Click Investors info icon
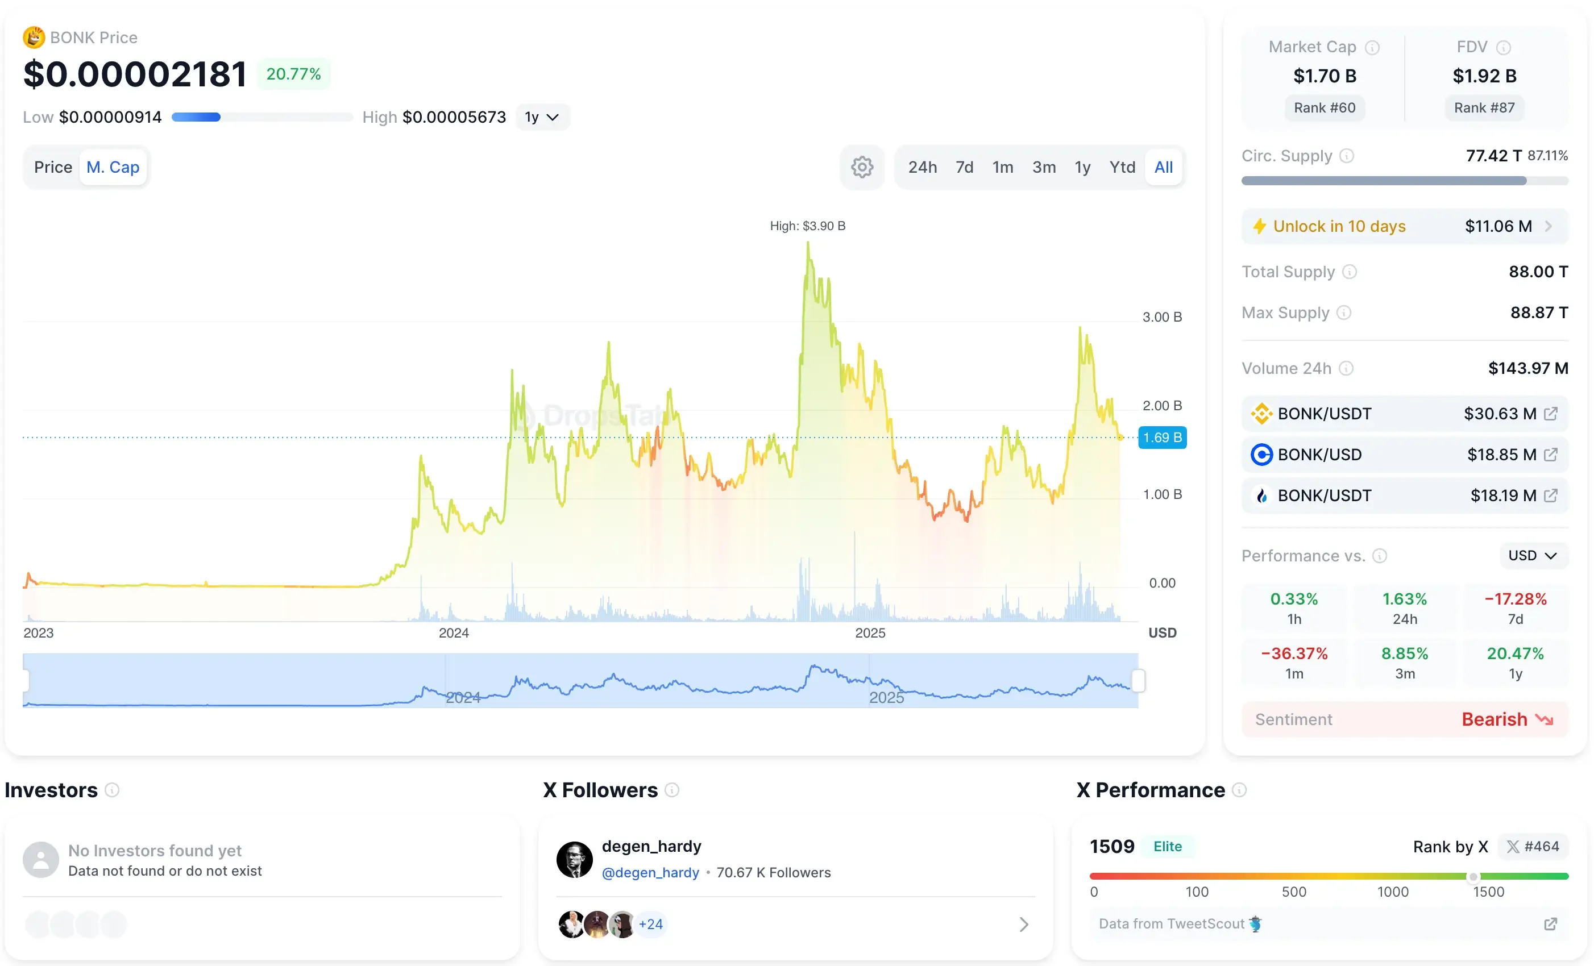Screen dimensions: 1594x966 click(x=112, y=790)
